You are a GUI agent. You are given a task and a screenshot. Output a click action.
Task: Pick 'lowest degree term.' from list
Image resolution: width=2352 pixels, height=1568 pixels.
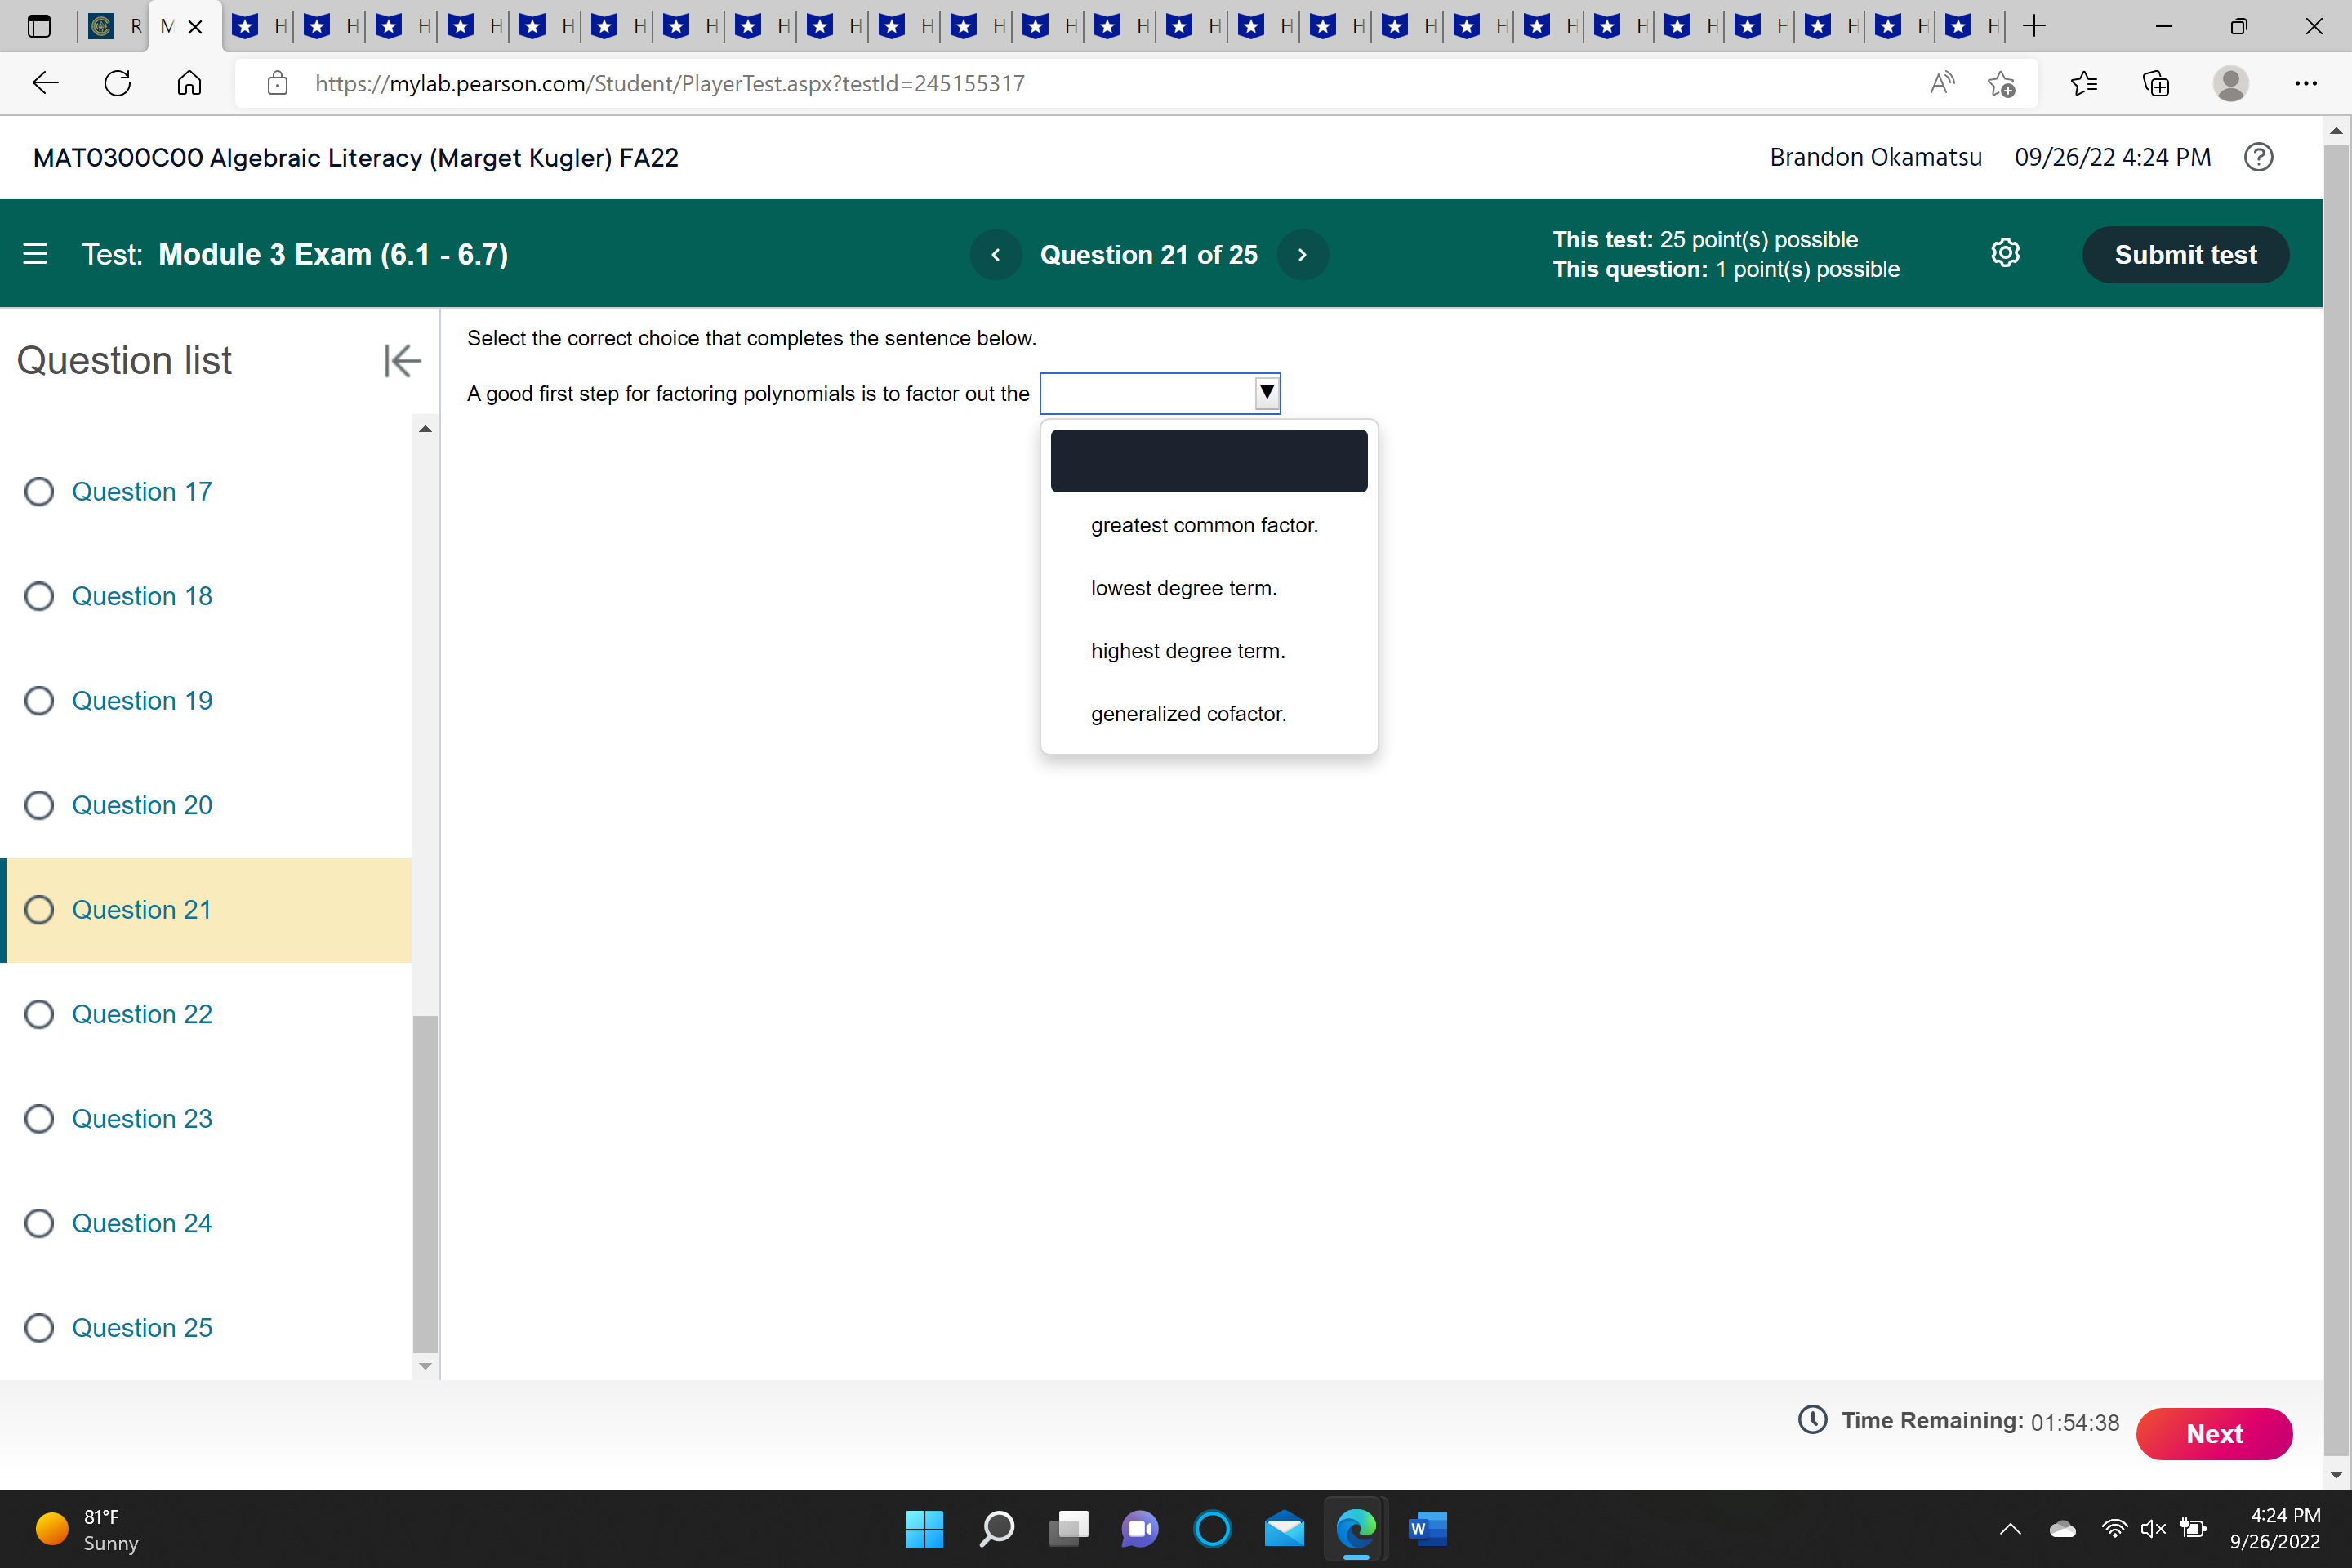1183,588
